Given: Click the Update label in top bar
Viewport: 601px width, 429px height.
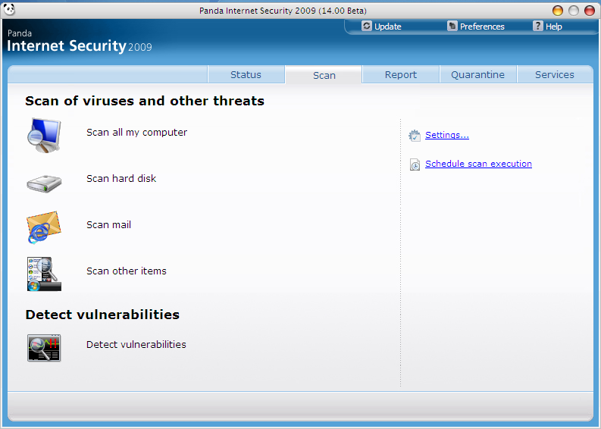Looking at the screenshot, I should click(387, 27).
